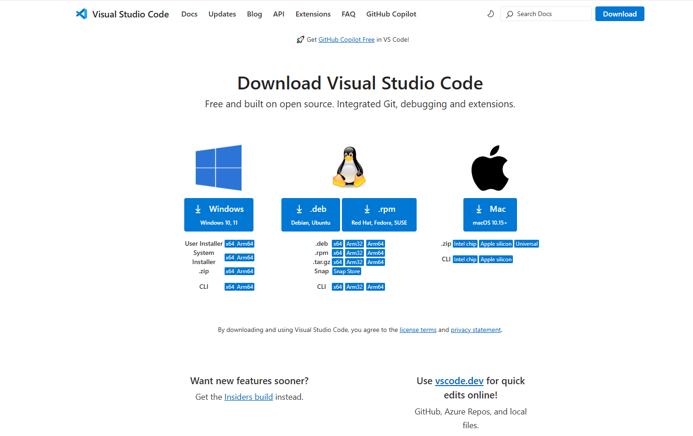Click the Apple logo image

point(490,168)
